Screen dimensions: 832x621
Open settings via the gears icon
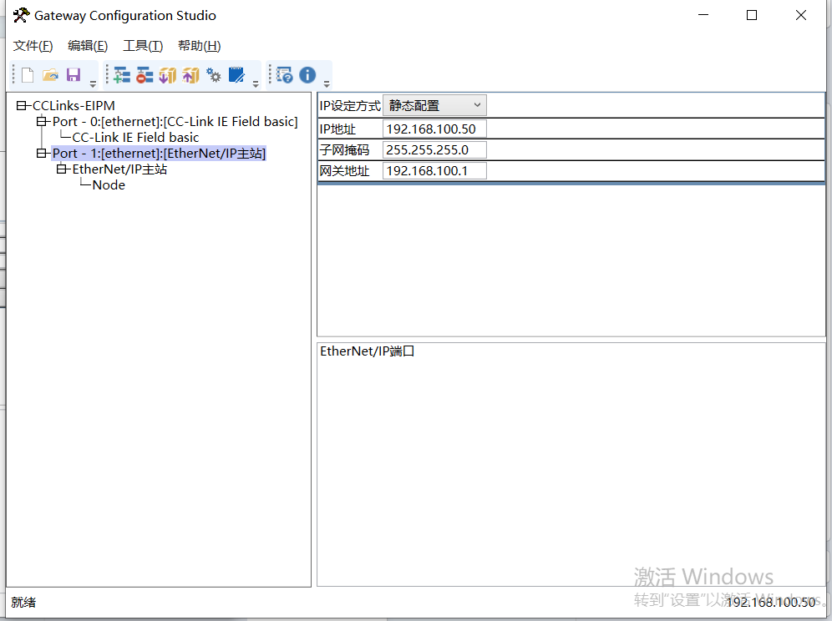point(213,75)
